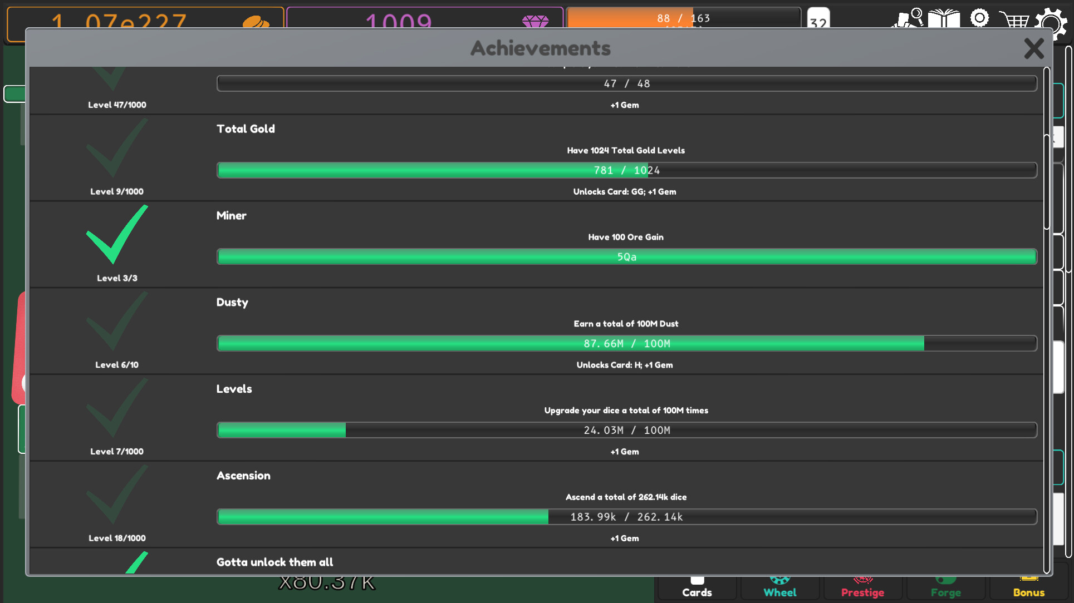Expand the Levels achievement entry

click(234, 389)
